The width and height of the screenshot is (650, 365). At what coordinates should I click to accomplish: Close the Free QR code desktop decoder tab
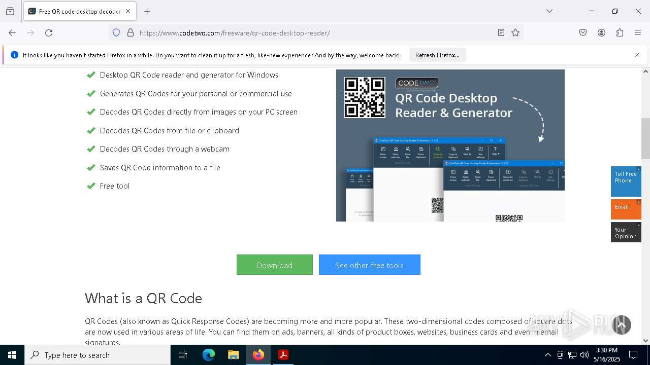128,11
